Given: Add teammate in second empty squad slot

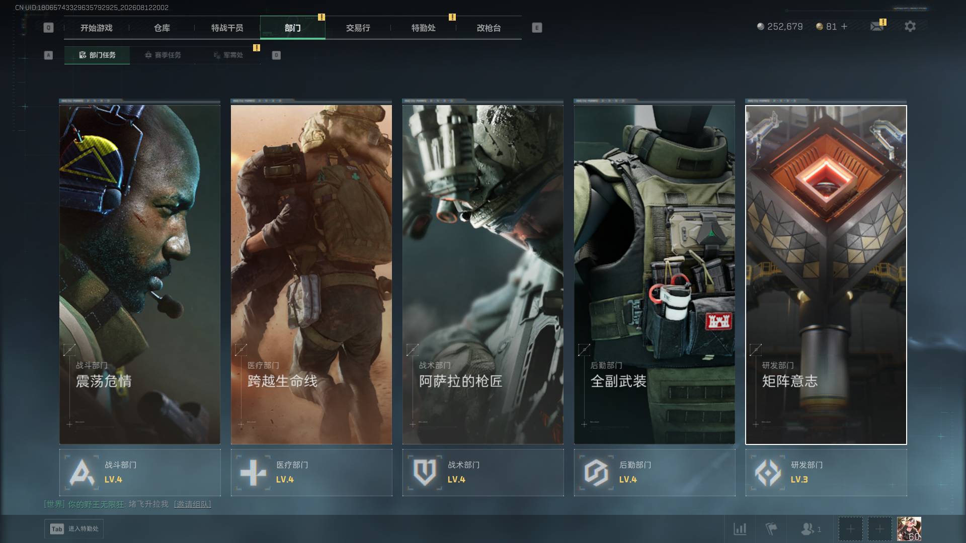Looking at the screenshot, I should pyautogui.click(x=879, y=529).
